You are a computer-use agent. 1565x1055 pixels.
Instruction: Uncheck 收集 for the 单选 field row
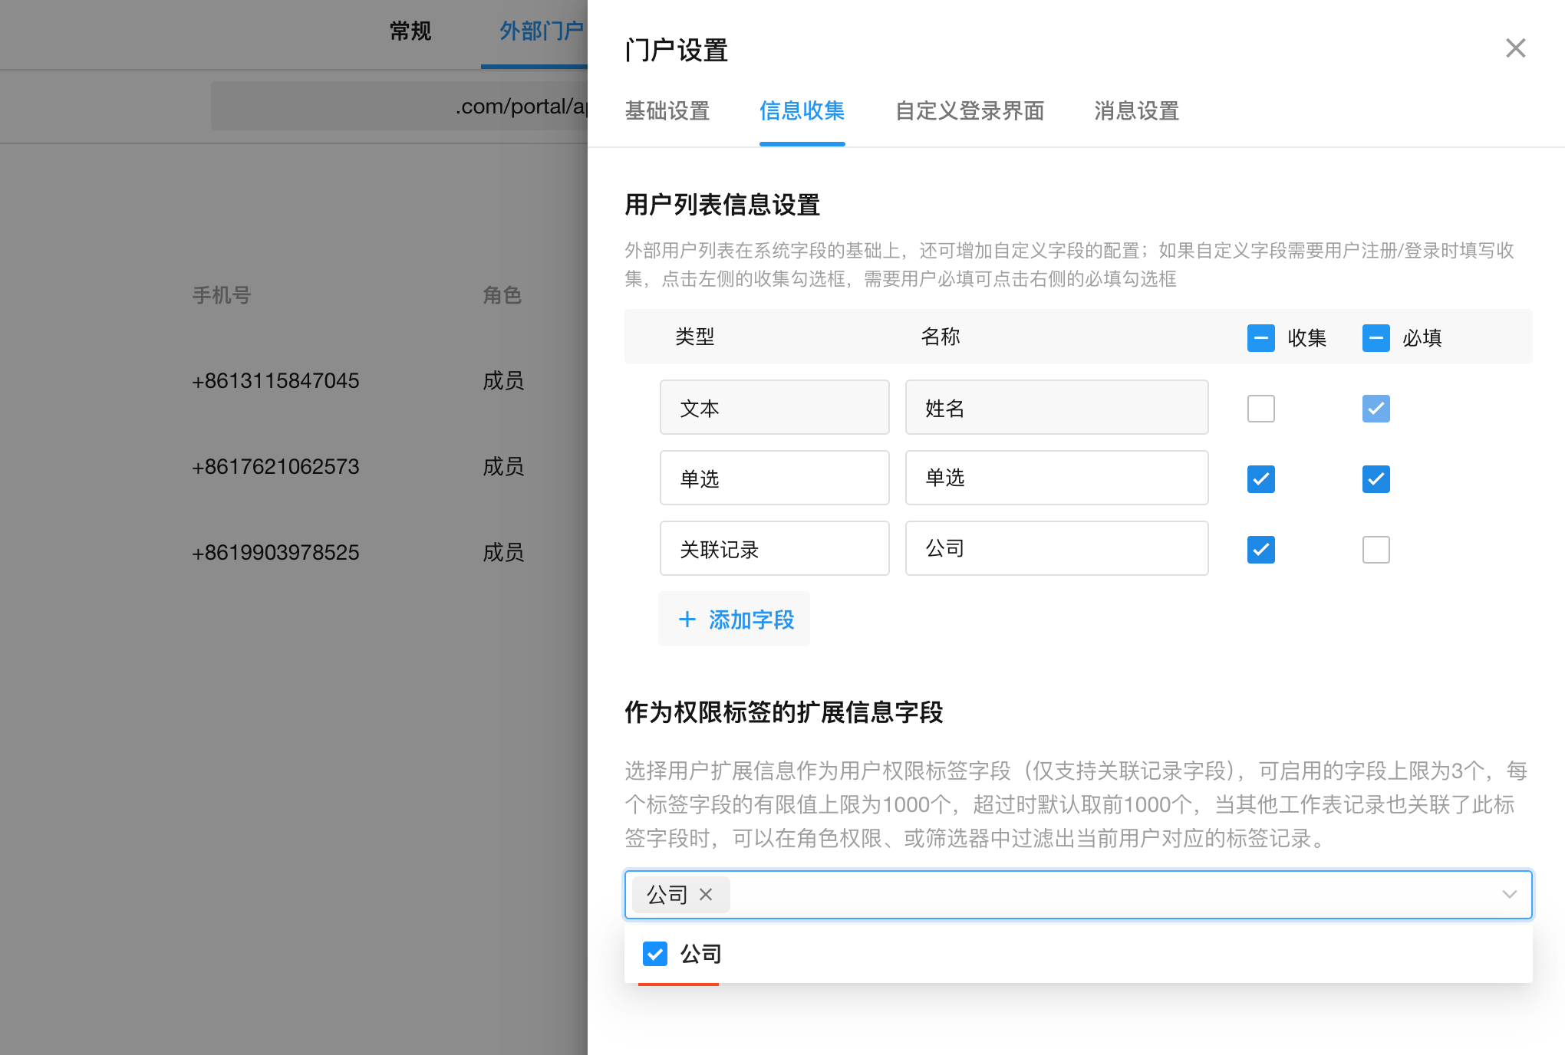[1260, 479]
